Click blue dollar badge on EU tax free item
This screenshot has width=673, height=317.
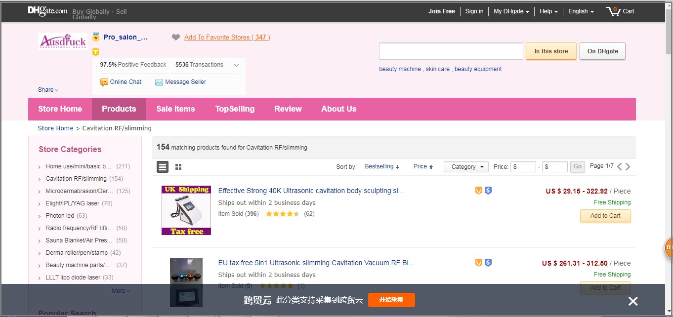[488, 263]
